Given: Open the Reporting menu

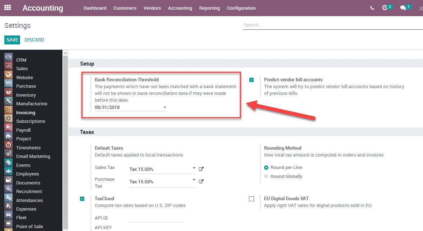Looking at the screenshot, I should coord(210,8).
